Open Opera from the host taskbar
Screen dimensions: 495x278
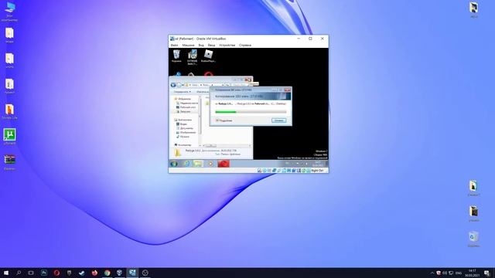point(56,273)
